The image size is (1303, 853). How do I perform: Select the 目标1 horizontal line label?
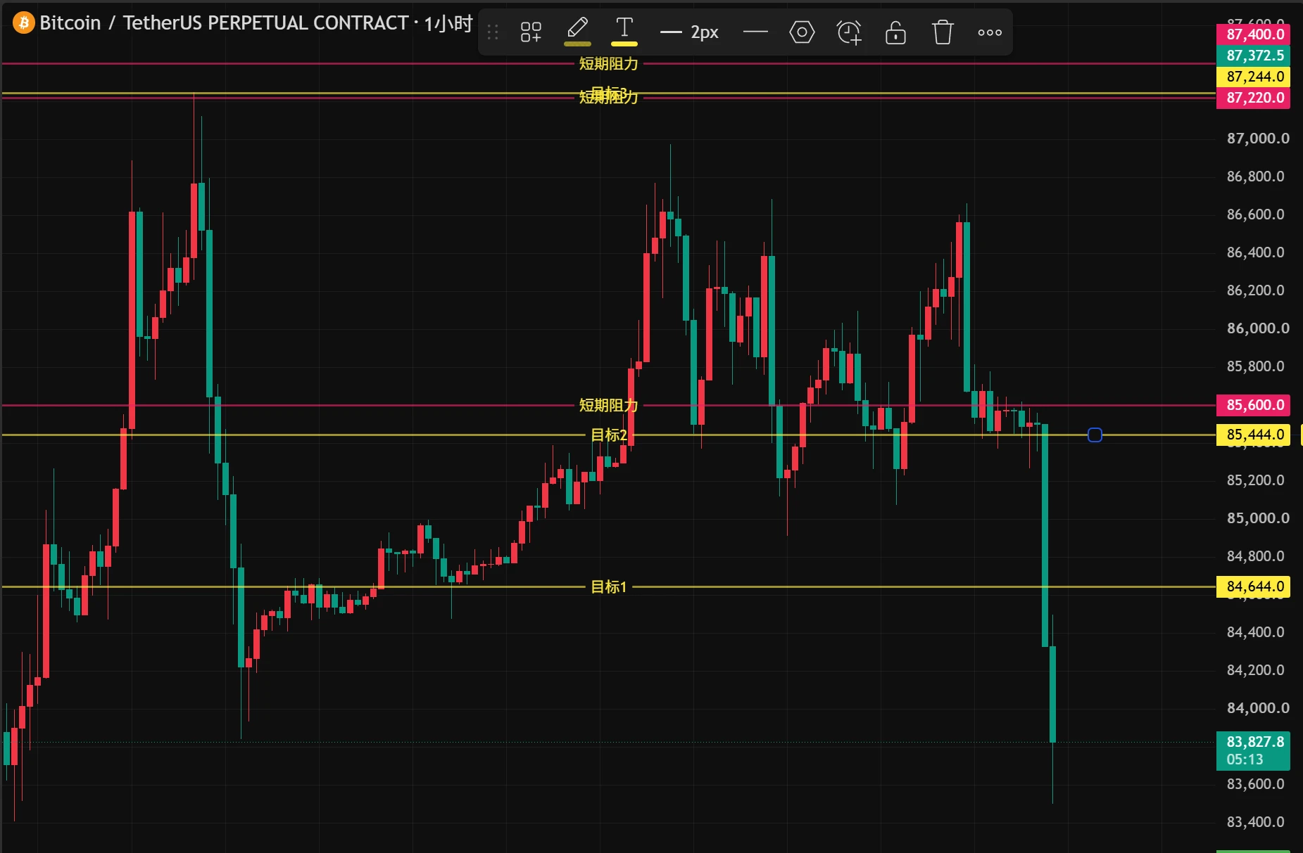click(608, 586)
